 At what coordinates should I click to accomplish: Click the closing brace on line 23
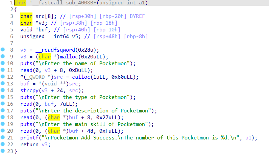pos(16,151)
